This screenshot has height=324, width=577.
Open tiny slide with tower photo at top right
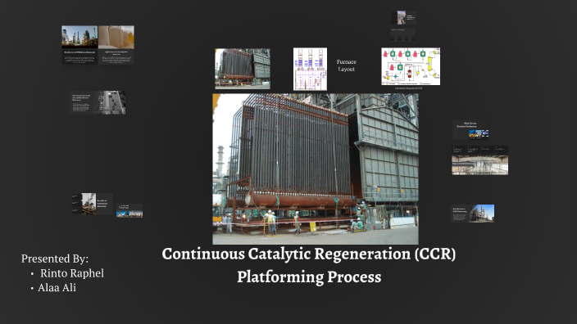[403, 18]
